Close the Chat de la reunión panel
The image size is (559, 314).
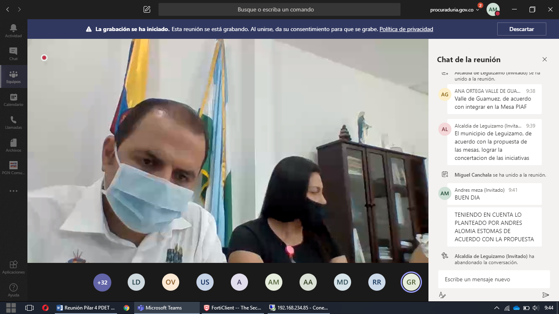point(545,59)
